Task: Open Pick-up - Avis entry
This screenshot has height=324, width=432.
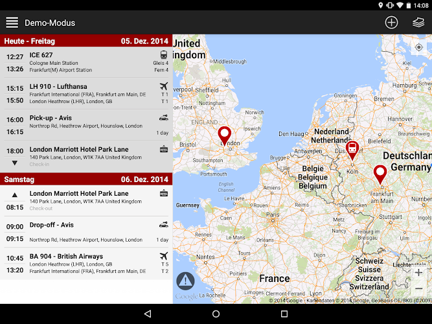Action: 86,125
